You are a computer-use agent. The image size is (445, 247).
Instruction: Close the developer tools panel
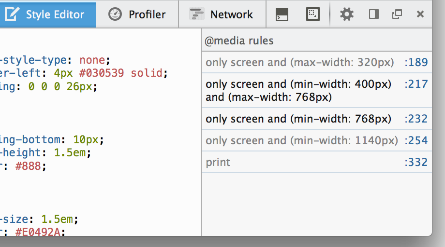click(x=420, y=14)
